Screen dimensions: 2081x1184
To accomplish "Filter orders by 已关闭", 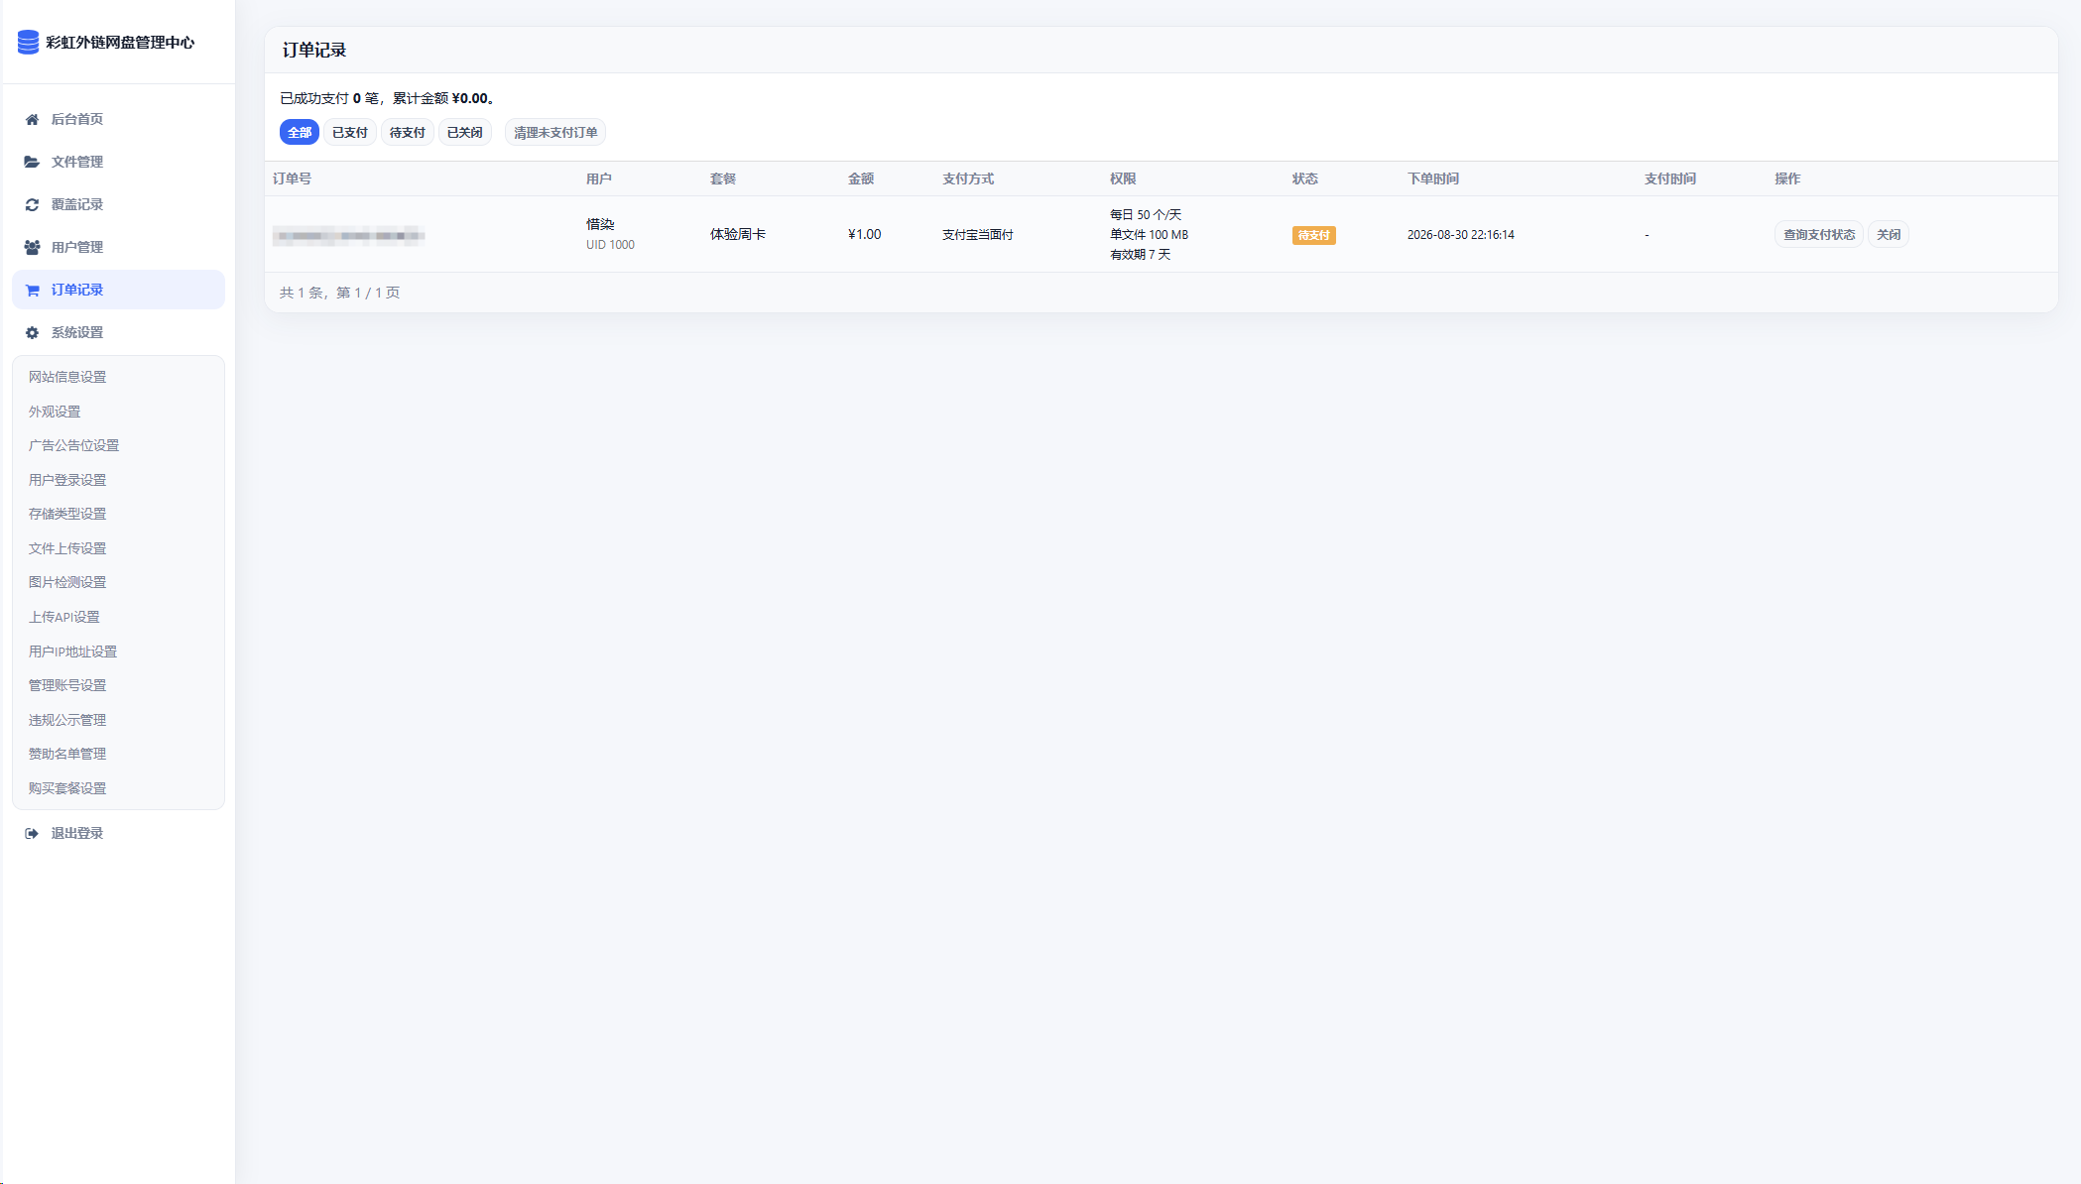I will coord(465,132).
